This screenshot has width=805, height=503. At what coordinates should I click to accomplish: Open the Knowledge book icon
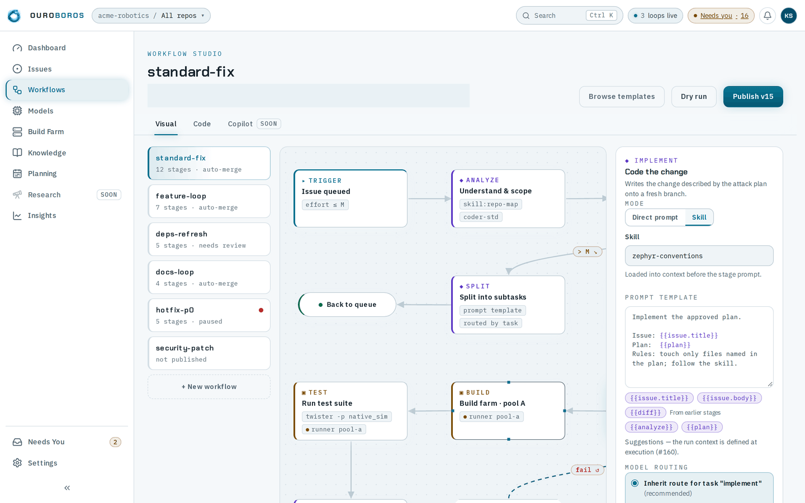coord(17,153)
